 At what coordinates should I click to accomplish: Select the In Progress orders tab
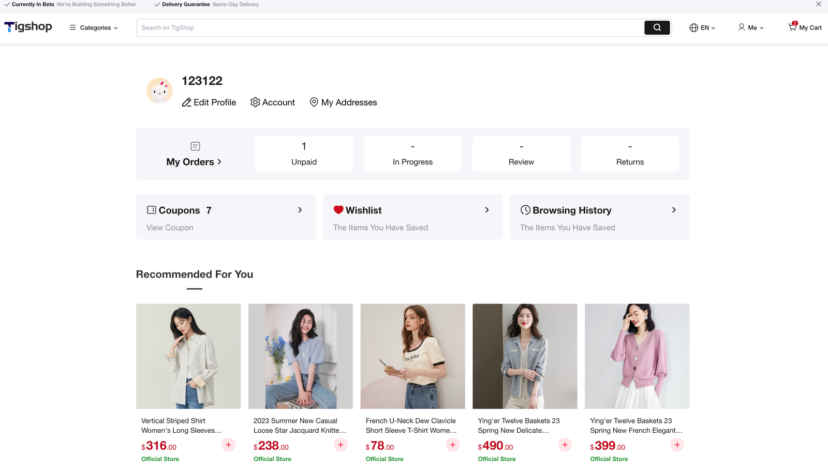tap(412, 154)
